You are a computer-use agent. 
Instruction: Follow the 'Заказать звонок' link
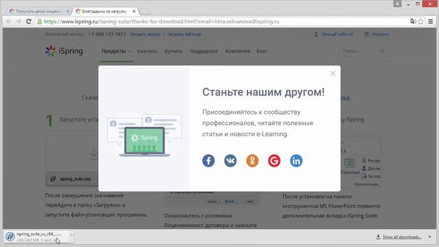pyautogui.click(x=145, y=34)
